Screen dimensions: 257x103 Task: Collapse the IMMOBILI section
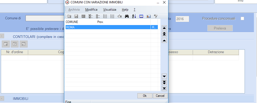click(x=2, y=98)
